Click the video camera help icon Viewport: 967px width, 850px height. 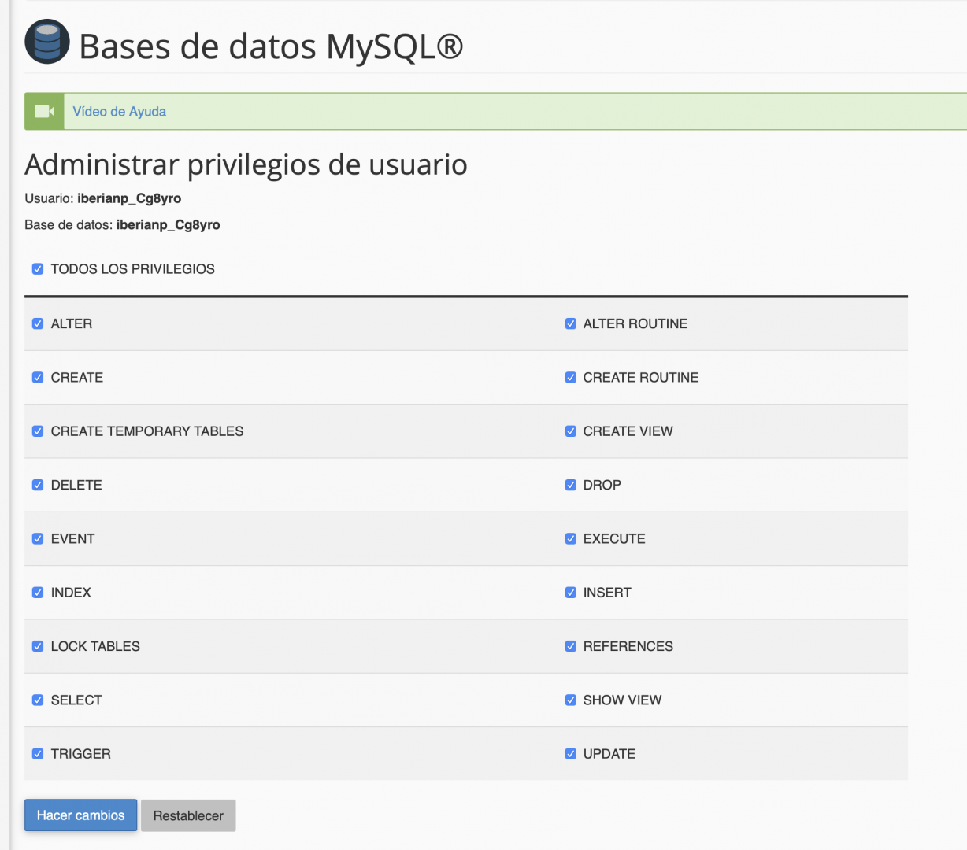(x=45, y=112)
